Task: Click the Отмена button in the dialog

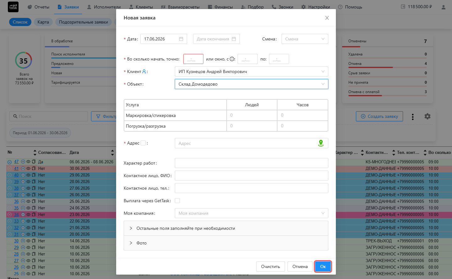Action: (300, 266)
